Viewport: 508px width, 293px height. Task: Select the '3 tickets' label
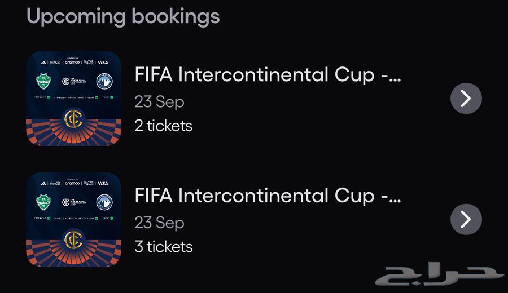pyautogui.click(x=163, y=246)
